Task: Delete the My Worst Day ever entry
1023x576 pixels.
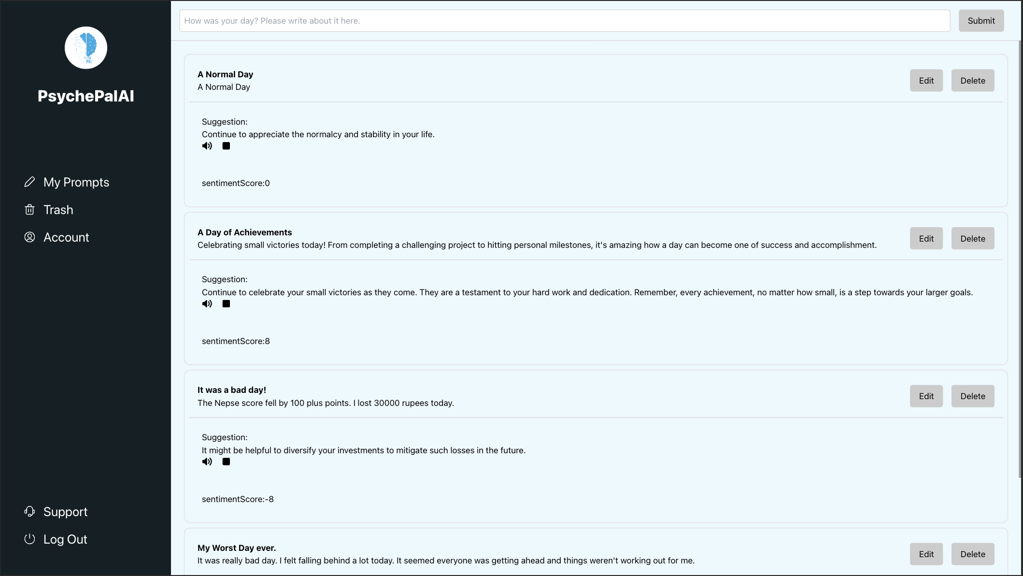Action: point(972,554)
